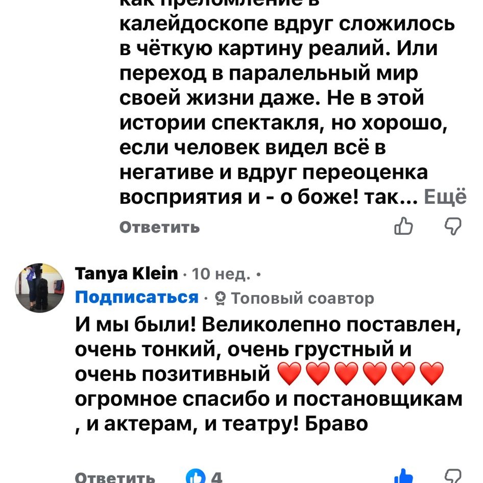This screenshot has height=483, width=483.
Task: Dislike the top comment with thumbs-down outline
Action: pos(453,226)
